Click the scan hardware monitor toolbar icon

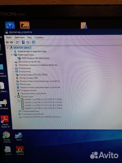click(33, 42)
